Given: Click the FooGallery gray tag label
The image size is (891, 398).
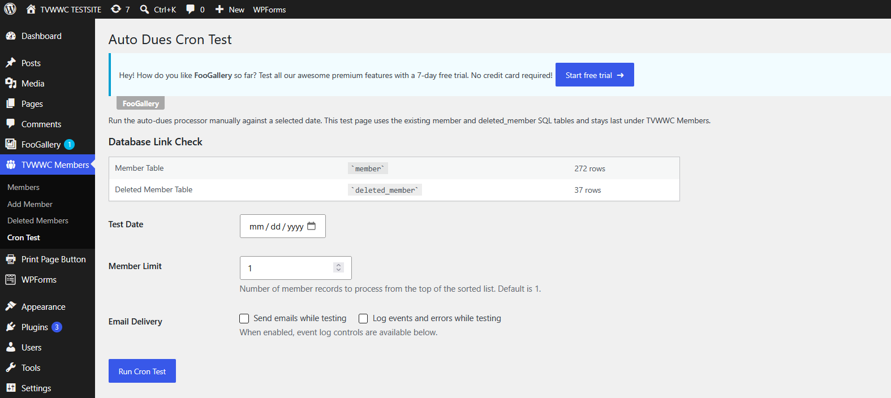Looking at the screenshot, I should point(140,103).
